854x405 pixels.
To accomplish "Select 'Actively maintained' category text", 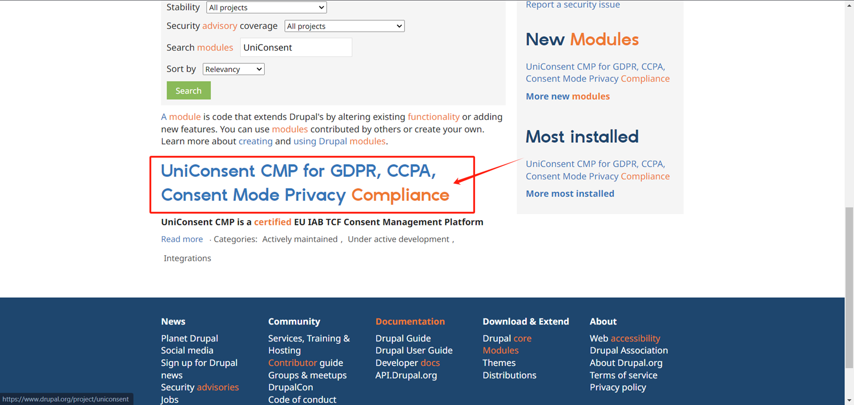I will click(x=300, y=239).
